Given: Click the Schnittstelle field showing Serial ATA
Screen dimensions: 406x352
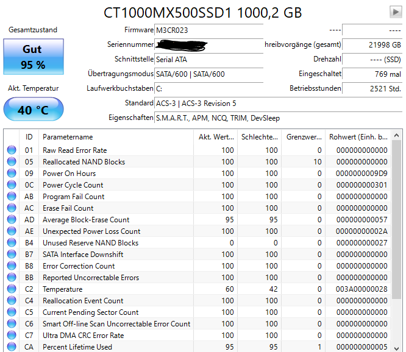Looking at the screenshot, I should tap(208, 60).
